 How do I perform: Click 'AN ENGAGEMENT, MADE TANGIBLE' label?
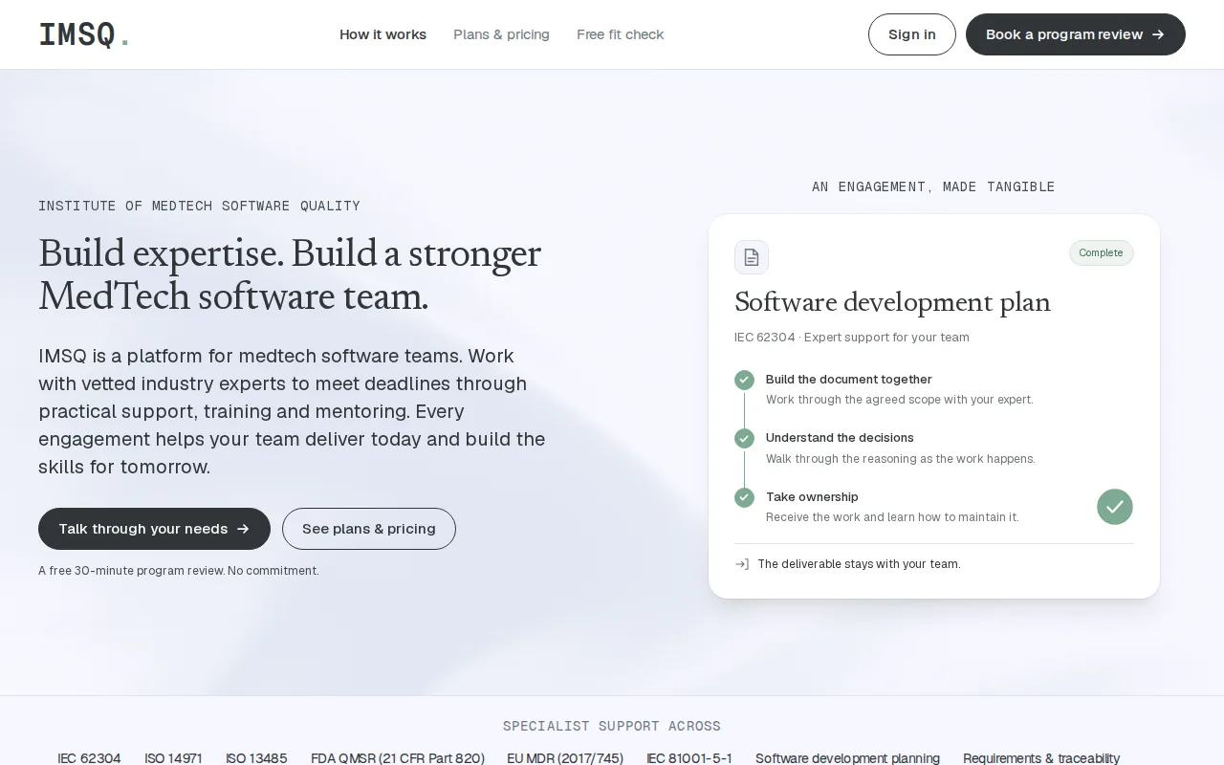coord(933,186)
